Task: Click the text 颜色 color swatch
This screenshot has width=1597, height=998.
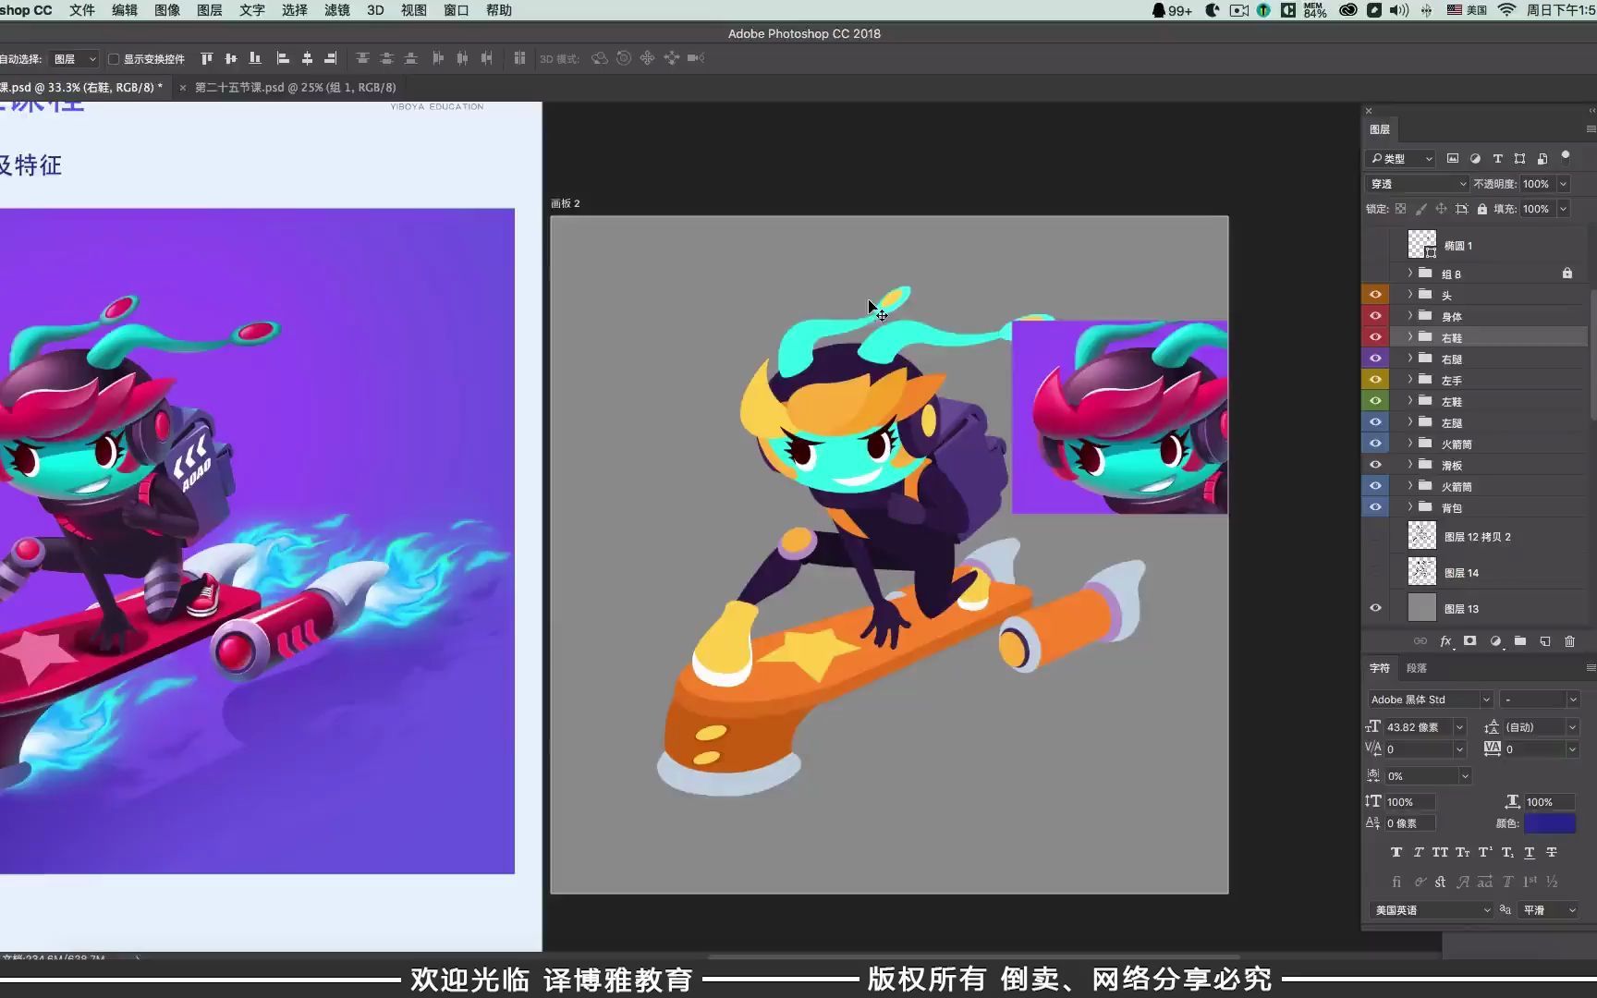Action: coord(1550,823)
